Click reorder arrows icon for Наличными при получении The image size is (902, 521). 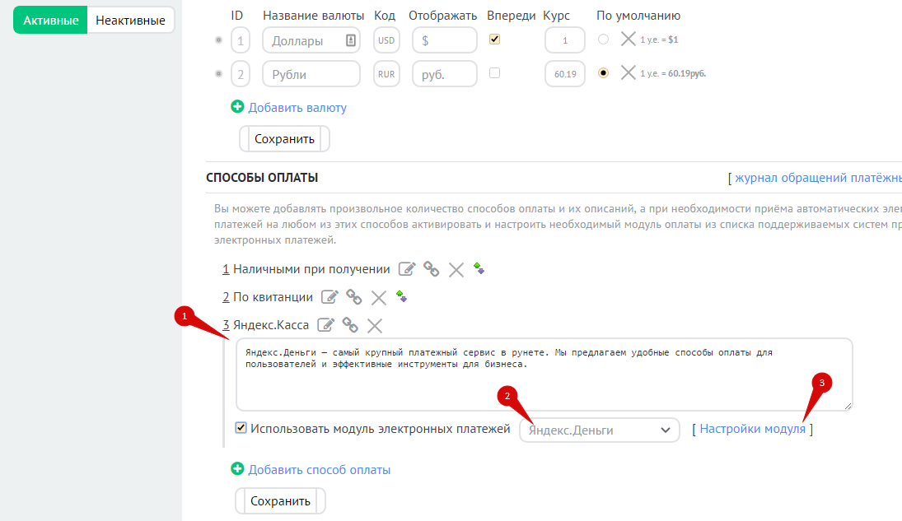479,268
